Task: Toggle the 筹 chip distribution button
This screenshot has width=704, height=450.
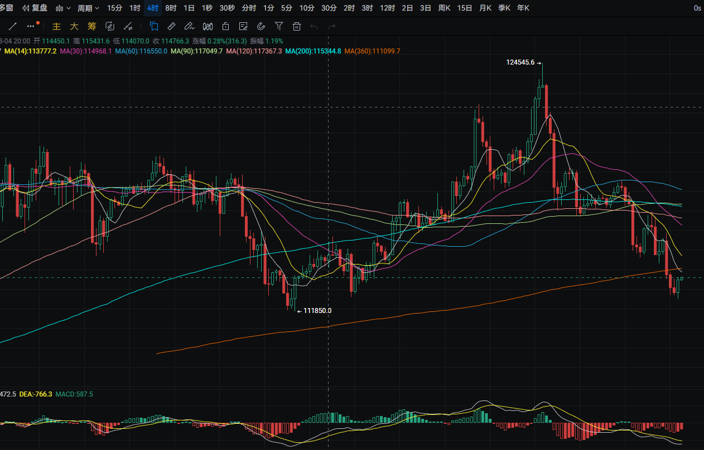Action: tap(92, 26)
